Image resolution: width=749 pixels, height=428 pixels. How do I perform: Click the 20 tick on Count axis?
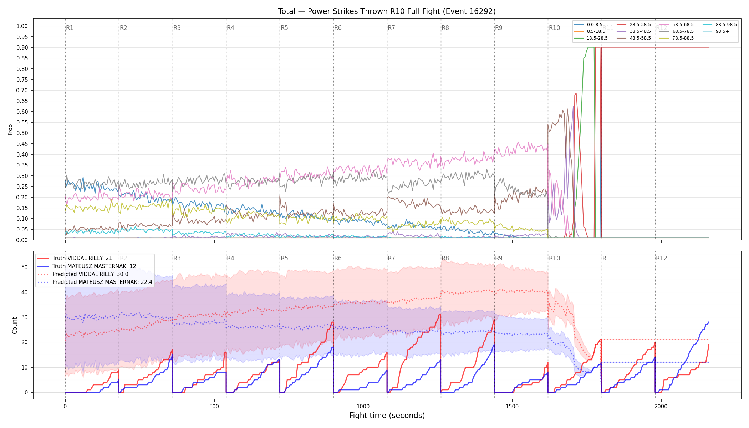(25, 342)
